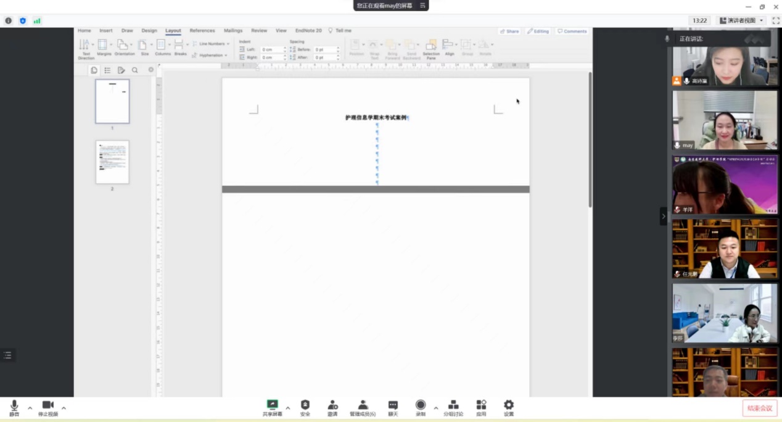Open 分组讨论 breakout rooms
This screenshot has height=422, width=782.
point(453,405)
